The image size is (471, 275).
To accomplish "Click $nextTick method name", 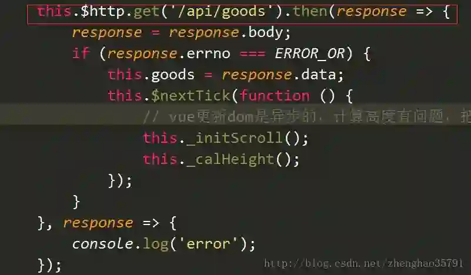I will point(191,96).
